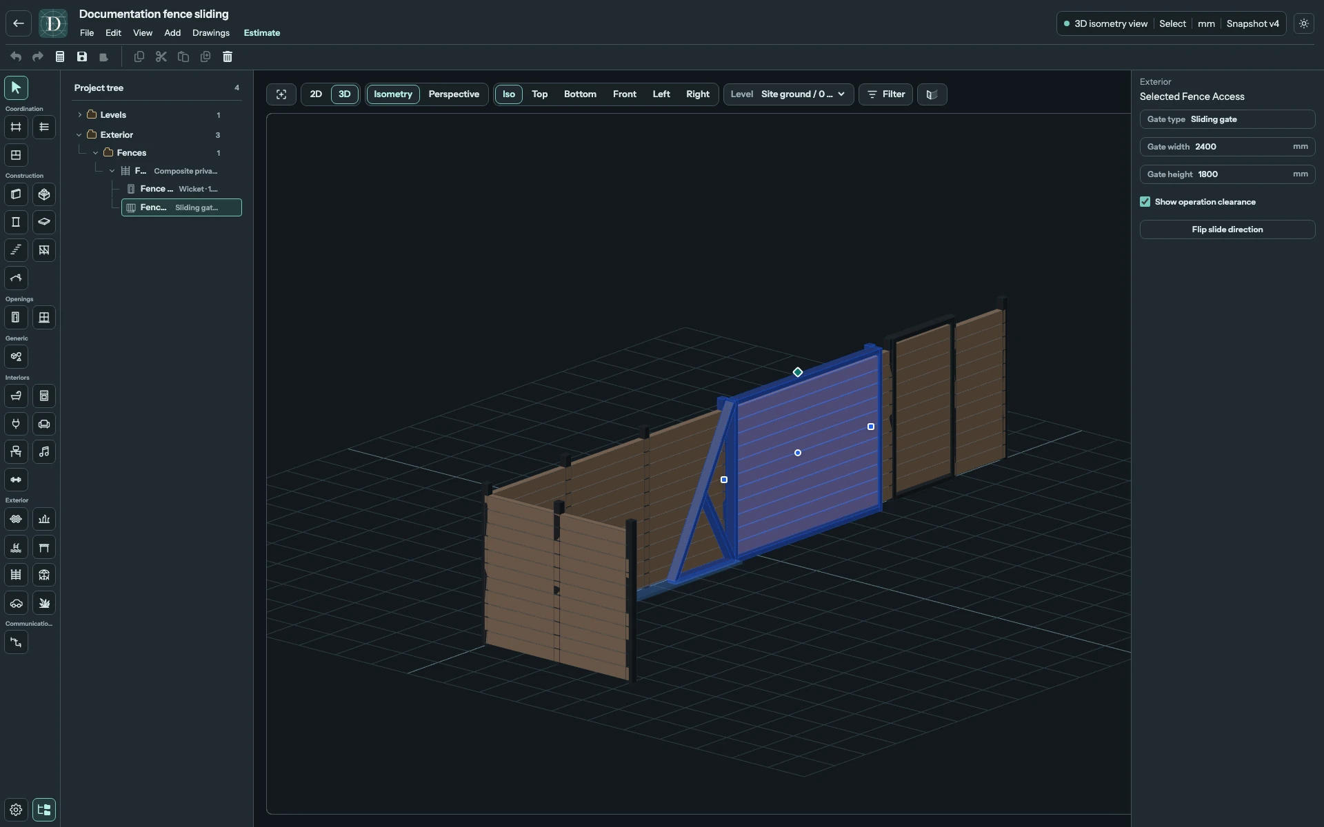Image resolution: width=1324 pixels, height=827 pixels.
Task: Open the Estimate menu
Action: [x=262, y=33]
